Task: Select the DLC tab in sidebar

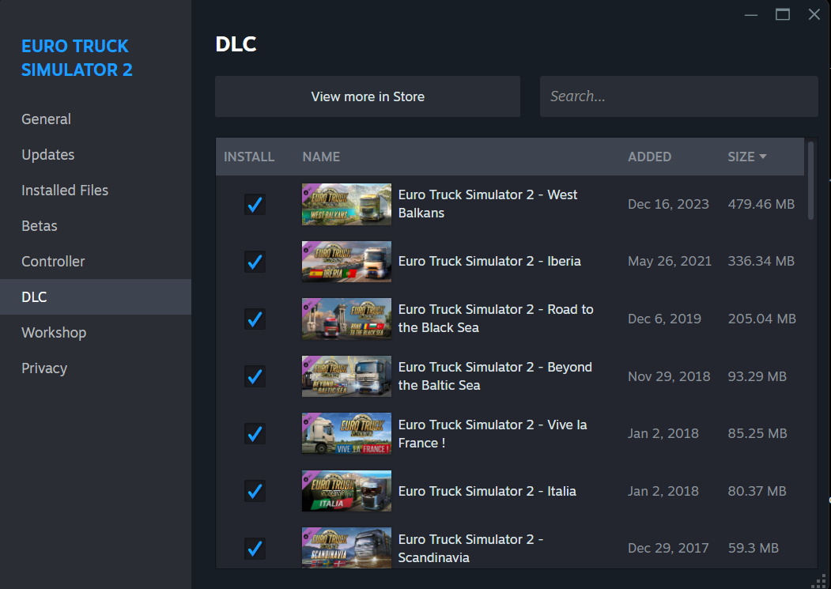Action: [96, 297]
